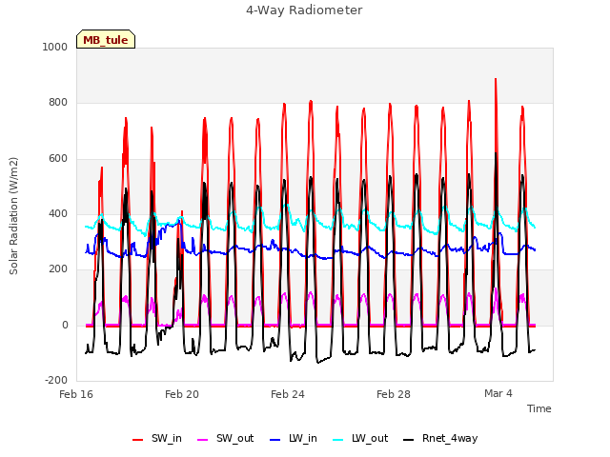Click the LW_in legend label
The height and width of the screenshot is (457, 610).
click(303, 439)
